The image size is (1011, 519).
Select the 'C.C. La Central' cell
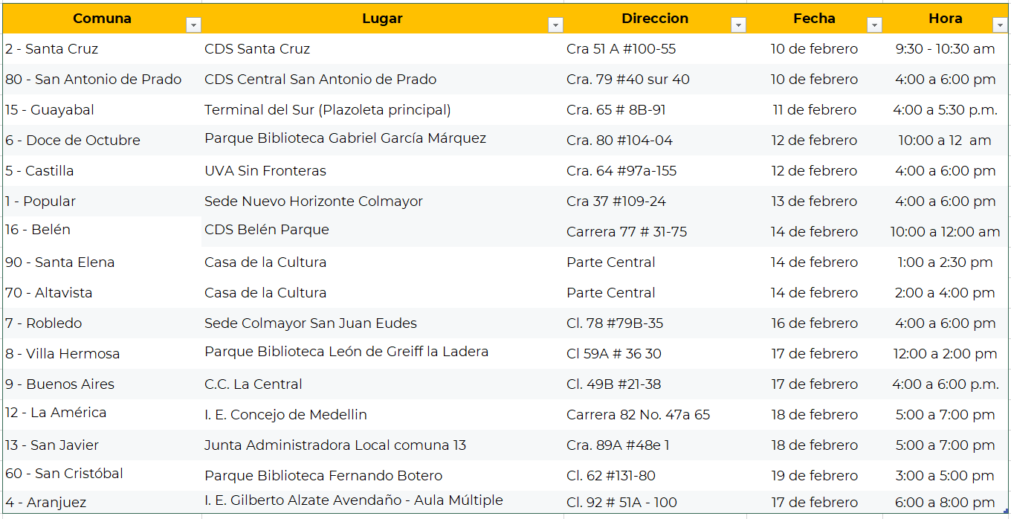pyautogui.click(x=253, y=384)
